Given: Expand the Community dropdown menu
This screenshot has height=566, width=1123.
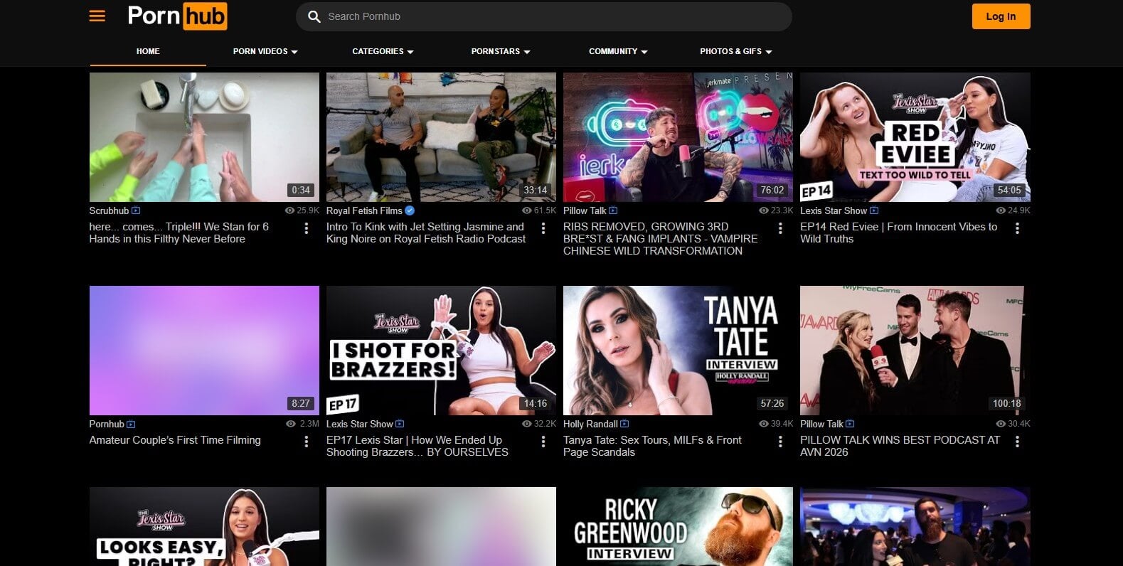Looking at the screenshot, I should click(617, 51).
